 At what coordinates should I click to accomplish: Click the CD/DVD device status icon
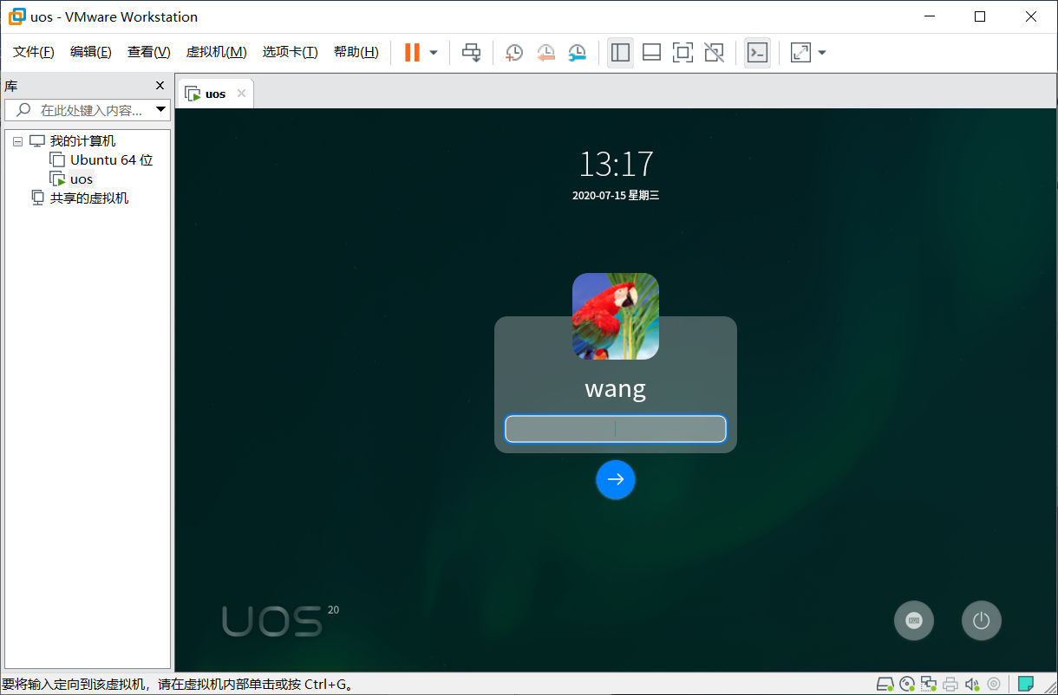[907, 684]
